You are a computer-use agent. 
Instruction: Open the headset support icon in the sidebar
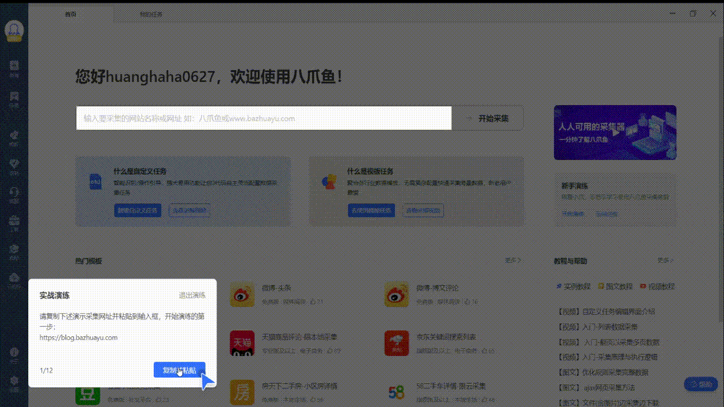click(14, 192)
